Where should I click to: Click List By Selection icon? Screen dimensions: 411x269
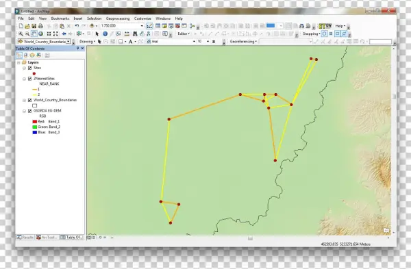click(x=39, y=55)
